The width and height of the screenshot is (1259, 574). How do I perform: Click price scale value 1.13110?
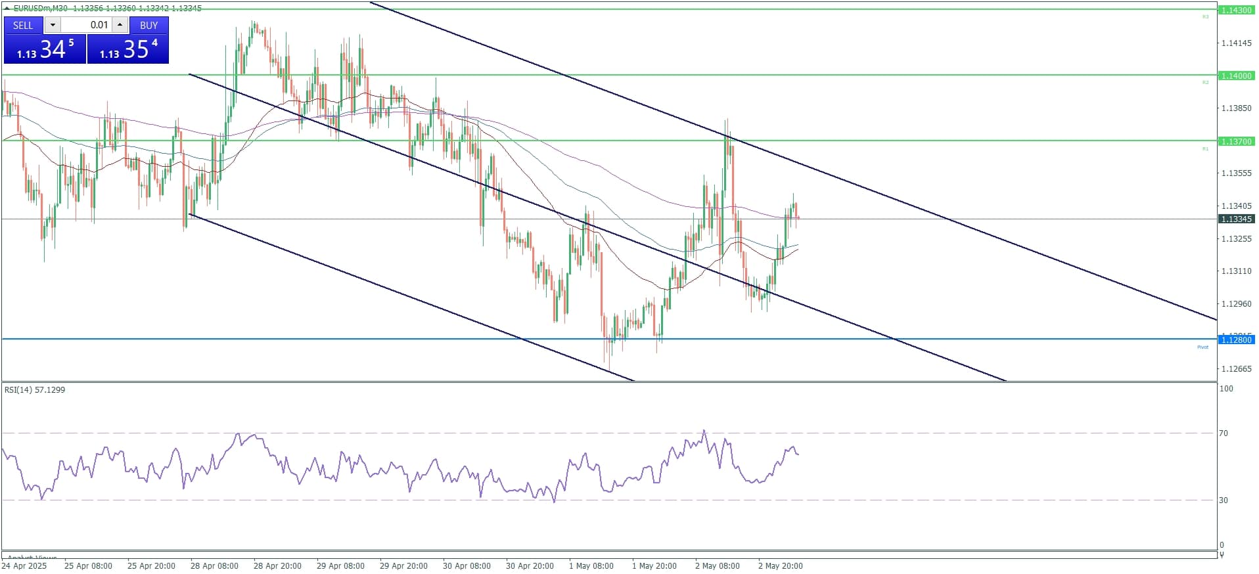(x=1236, y=271)
